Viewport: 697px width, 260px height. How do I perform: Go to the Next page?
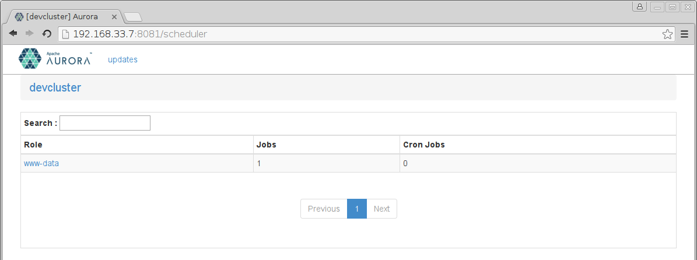(x=381, y=209)
